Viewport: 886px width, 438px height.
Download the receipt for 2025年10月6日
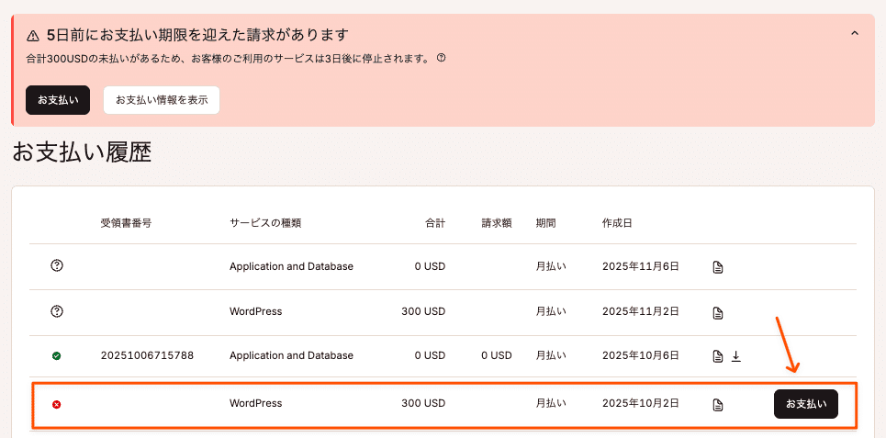coord(735,356)
